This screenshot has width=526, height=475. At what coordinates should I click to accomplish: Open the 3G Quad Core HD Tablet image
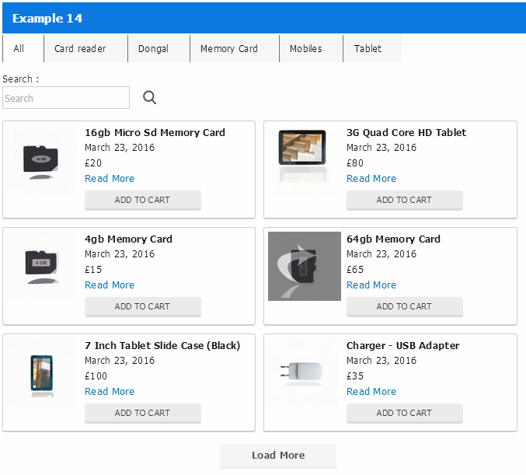[303, 160]
